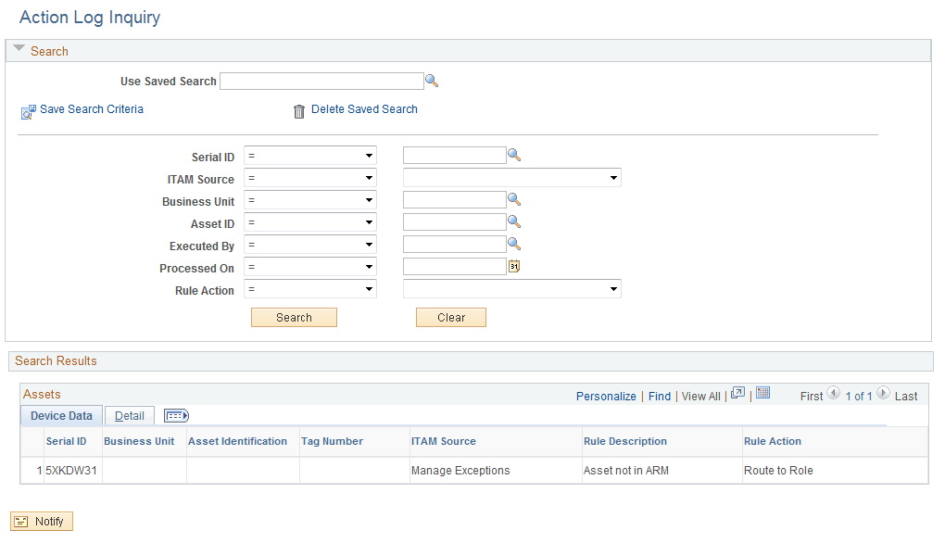Viewport: 945px width, 543px height.
Task: Click inside the Processed On date field
Action: 454,266
